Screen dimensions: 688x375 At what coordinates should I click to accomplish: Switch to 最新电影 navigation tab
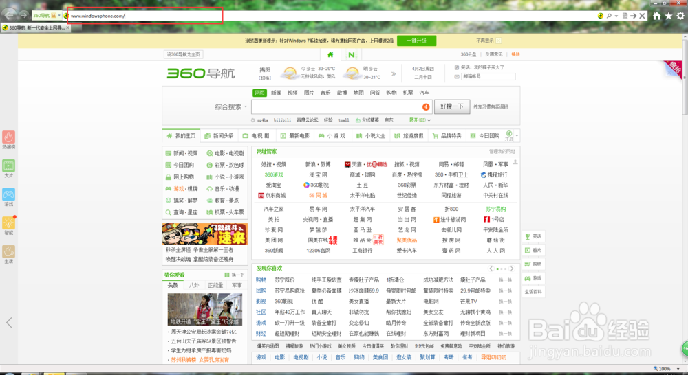coord(295,136)
